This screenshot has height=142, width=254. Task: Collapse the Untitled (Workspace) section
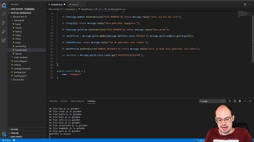(x=21, y=13)
